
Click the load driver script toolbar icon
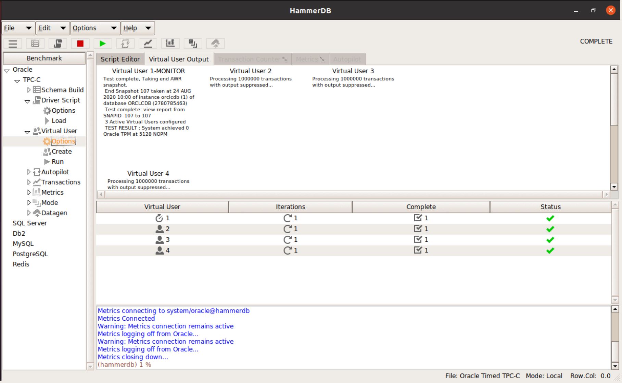tap(58, 44)
